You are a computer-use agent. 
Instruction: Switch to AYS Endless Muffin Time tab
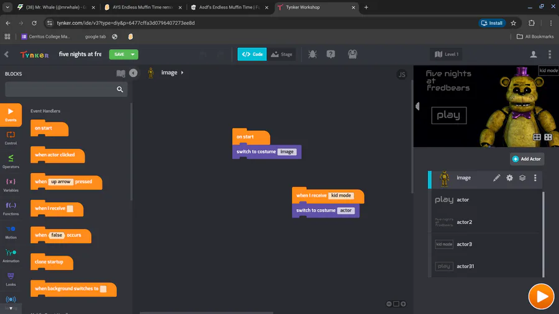tap(143, 7)
